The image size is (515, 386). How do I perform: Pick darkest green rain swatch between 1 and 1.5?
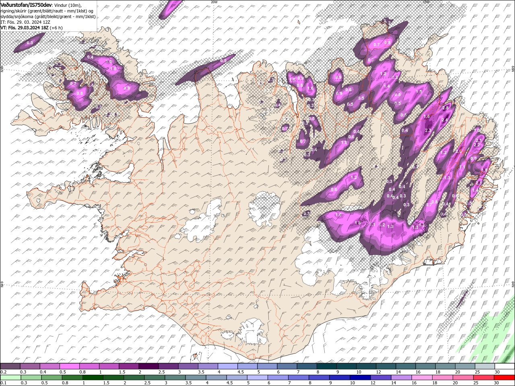[x=92, y=377]
